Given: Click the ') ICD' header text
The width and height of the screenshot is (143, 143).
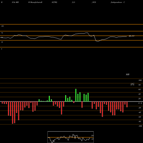Looking at the screenshot, I should [94, 2].
